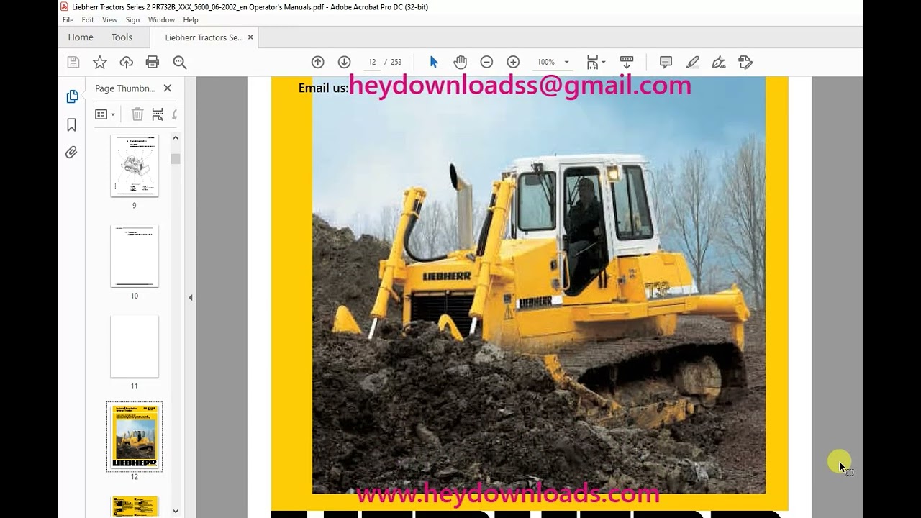The width and height of the screenshot is (921, 518).
Task: Click the stamp tool icon
Action: (745, 63)
